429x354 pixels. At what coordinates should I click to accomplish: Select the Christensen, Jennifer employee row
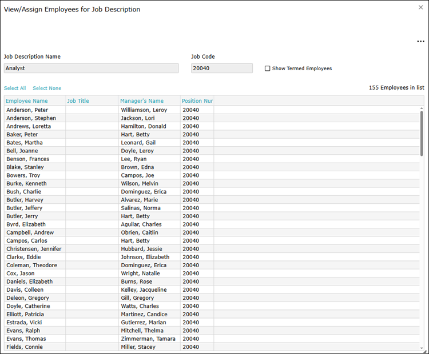click(x=34, y=249)
